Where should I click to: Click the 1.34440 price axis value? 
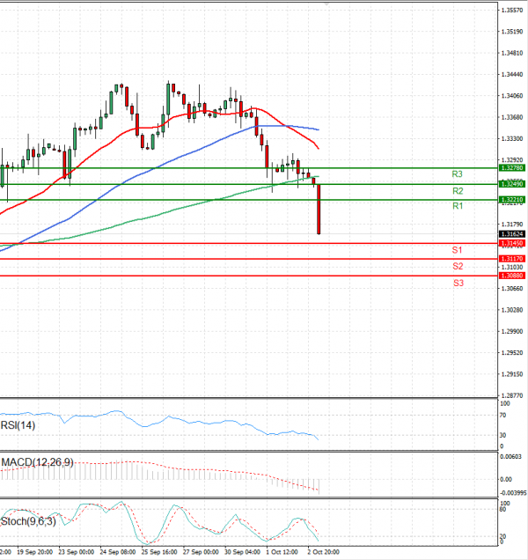point(512,74)
